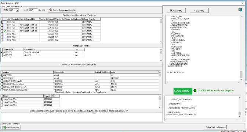Click the 29/10/2025 15:21:44 send date cell

coord(29,31)
